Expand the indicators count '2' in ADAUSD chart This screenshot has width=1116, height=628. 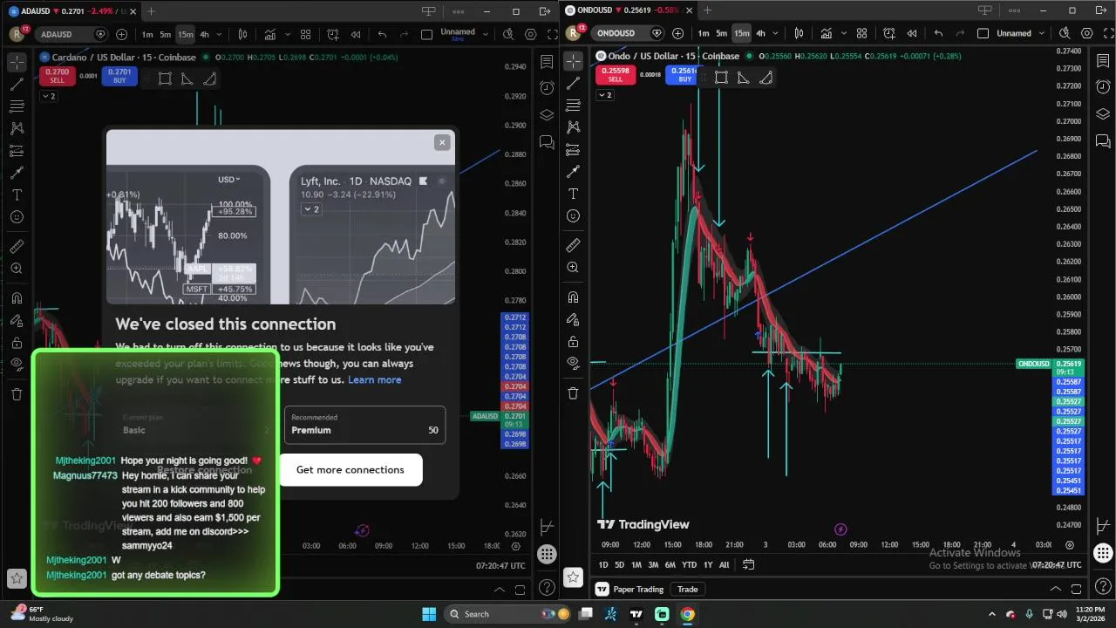click(x=48, y=96)
